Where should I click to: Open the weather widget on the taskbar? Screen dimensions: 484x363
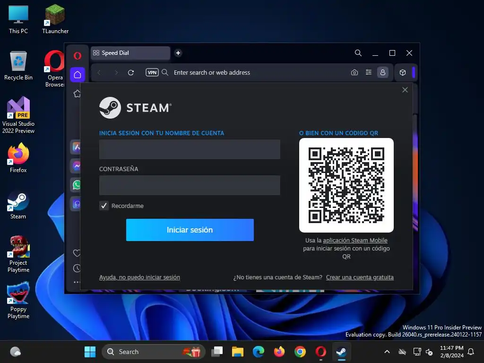[16, 352]
